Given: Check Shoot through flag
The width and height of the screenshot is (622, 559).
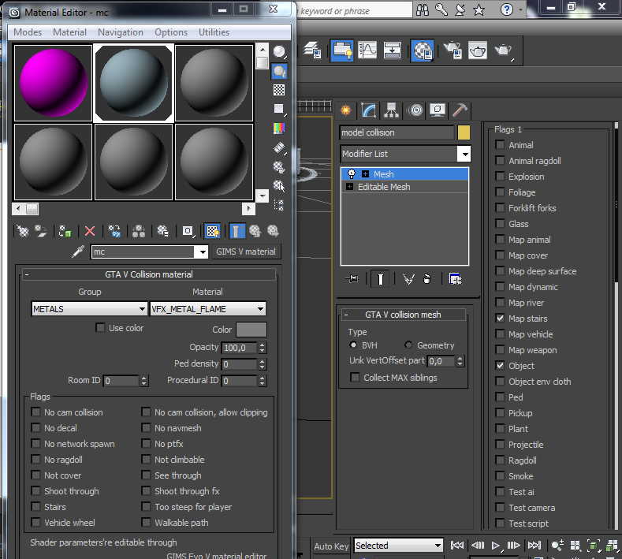Looking at the screenshot, I should (35, 491).
